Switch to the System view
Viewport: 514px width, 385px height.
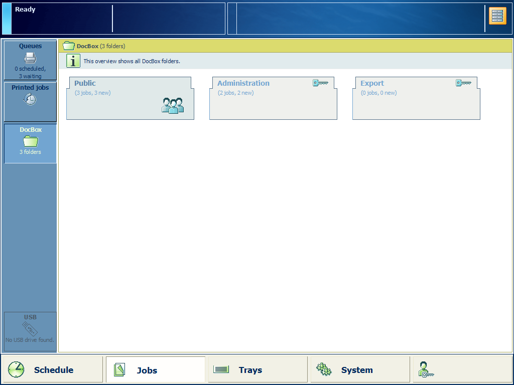(x=360, y=369)
